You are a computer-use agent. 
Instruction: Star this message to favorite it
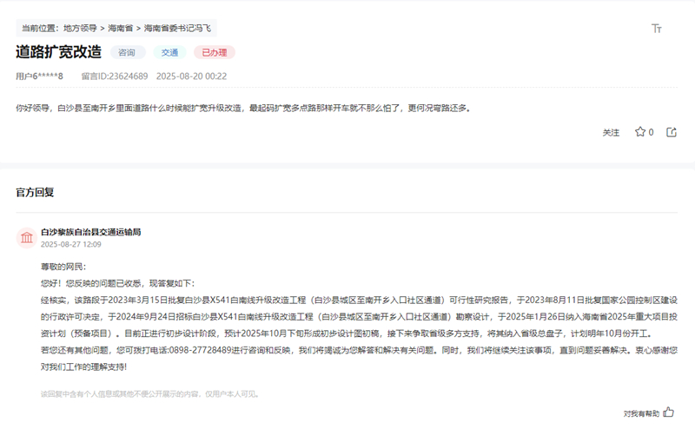click(x=640, y=132)
